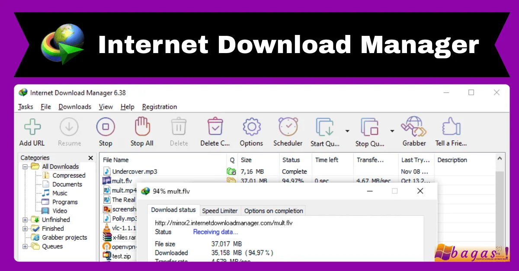Click the Receiving data link
Viewport: 519px width, 271px height.
(215, 232)
